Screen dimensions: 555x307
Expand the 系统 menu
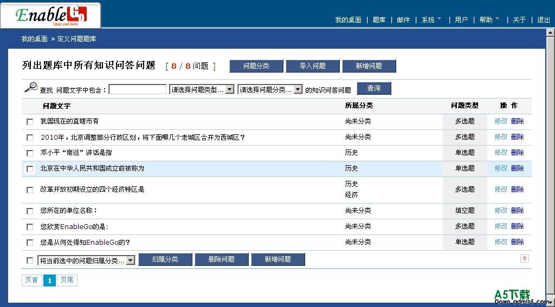tap(431, 20)
